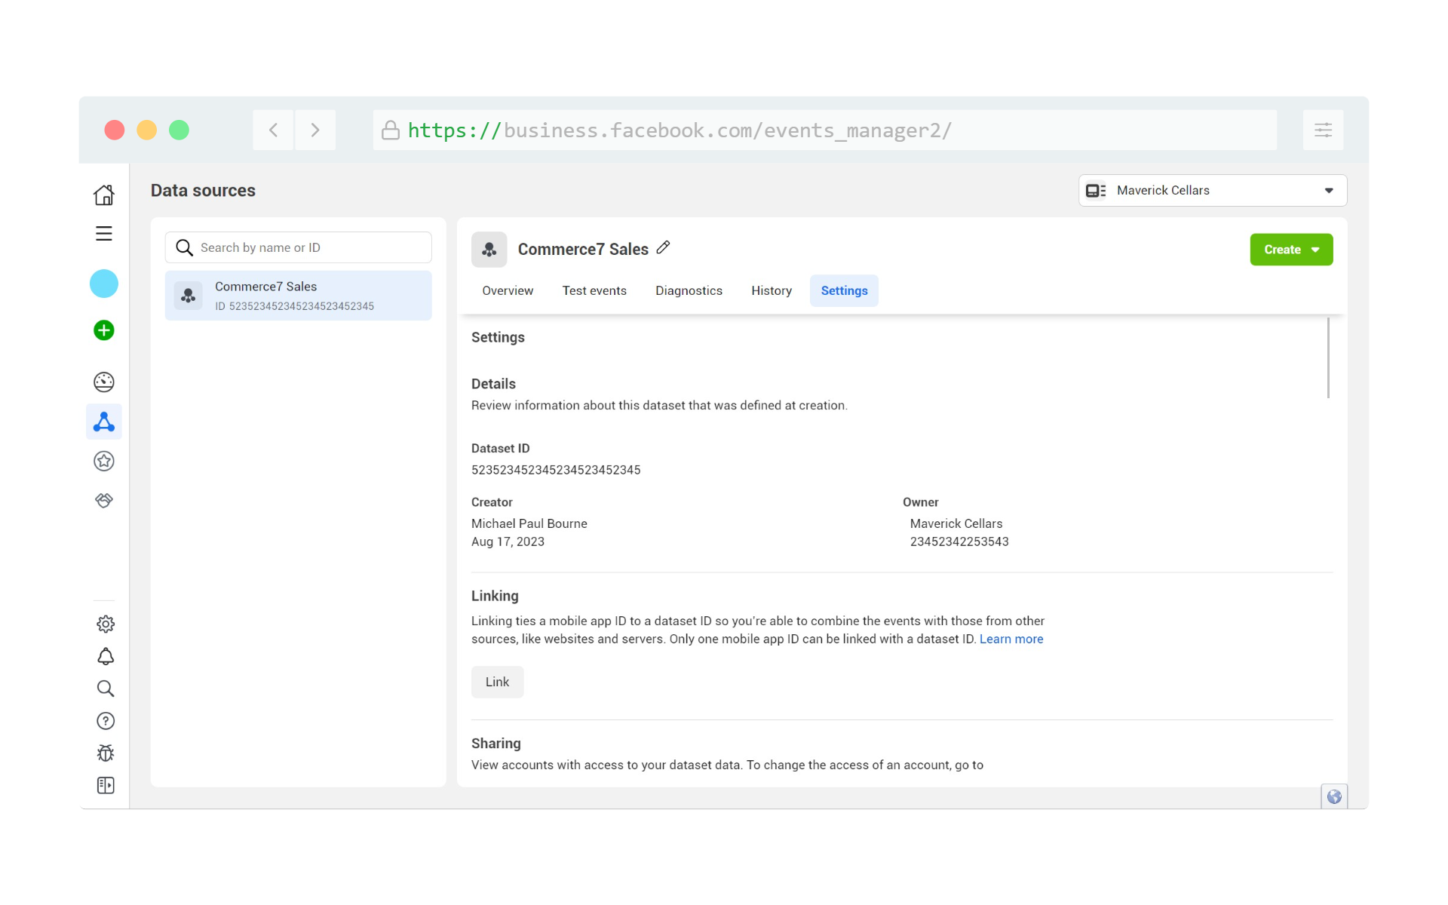Switch to the History tab
The image size is (1448, 905).
(772, 291)
